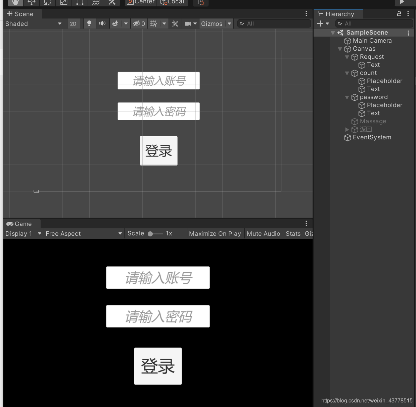Screen dimensions: 416x407
Task: Click the Stats button in Game view
Action: pyautogui.click(x=292, y=233)
